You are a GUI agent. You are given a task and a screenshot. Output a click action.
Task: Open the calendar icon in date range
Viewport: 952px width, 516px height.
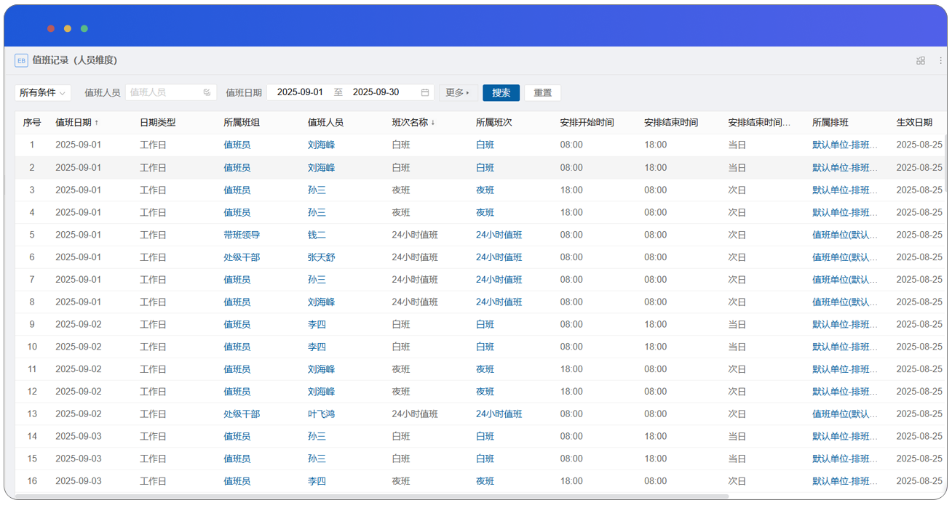point(425,93)
